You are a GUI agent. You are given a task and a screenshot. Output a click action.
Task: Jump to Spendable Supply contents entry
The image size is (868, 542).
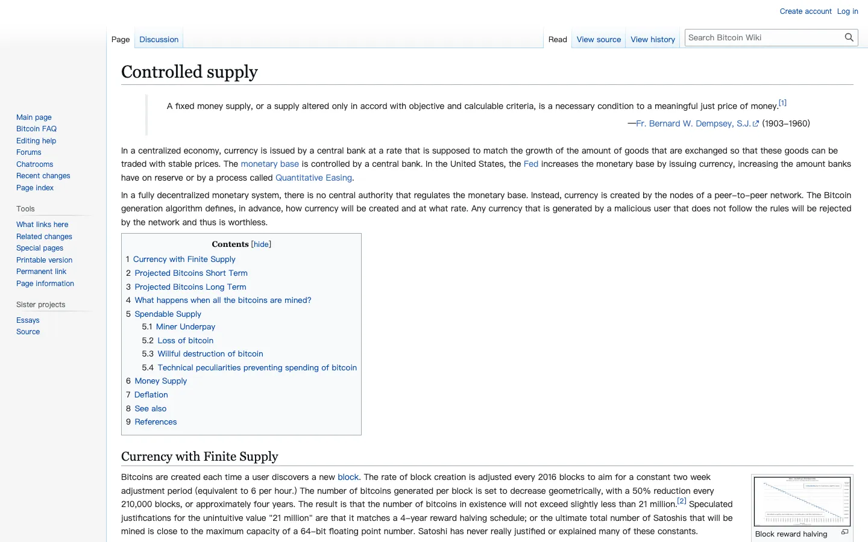168,314
